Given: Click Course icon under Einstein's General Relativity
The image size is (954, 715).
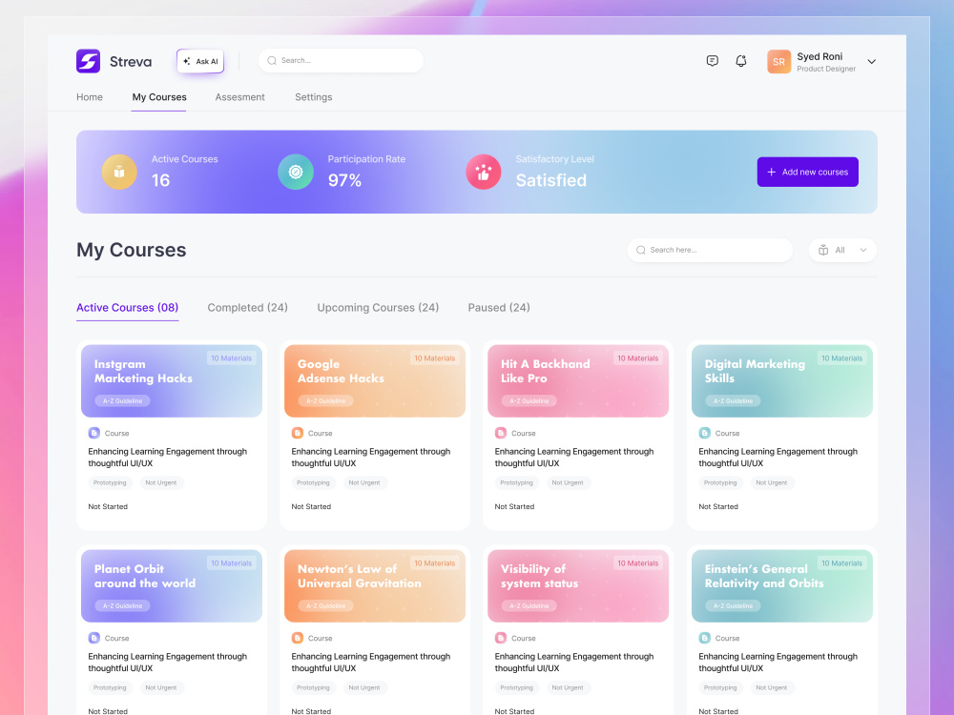Looking at the screenshot, I should [705, 638].
